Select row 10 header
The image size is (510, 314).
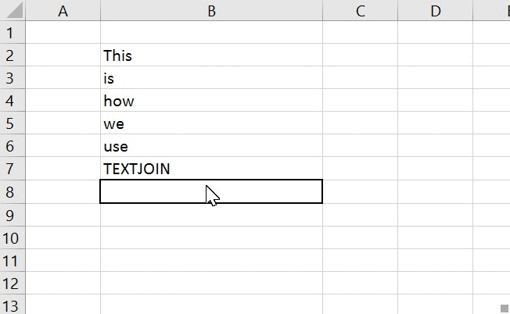11,237
